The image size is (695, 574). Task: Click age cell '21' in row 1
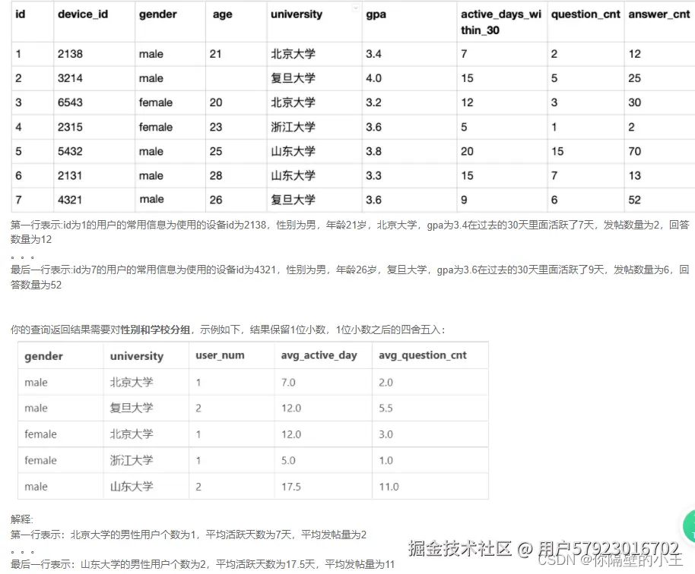coord(215,54)
